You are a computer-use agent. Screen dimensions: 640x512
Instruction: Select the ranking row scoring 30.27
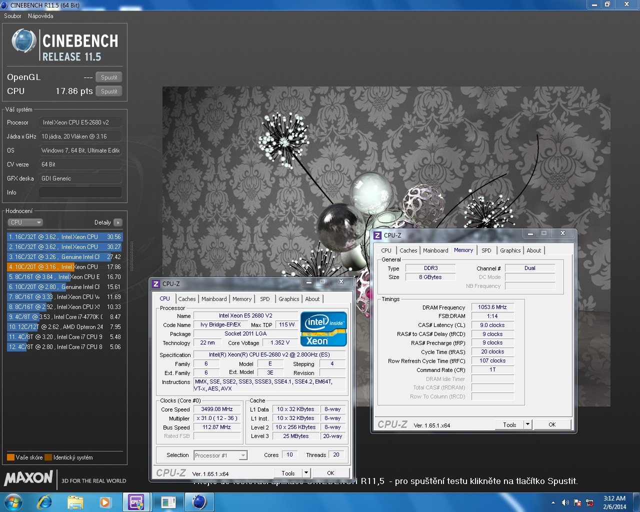click(x=64, y=247)
